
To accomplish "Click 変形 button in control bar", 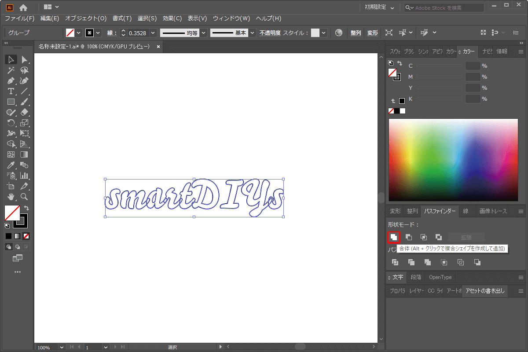I will [373, 33].
